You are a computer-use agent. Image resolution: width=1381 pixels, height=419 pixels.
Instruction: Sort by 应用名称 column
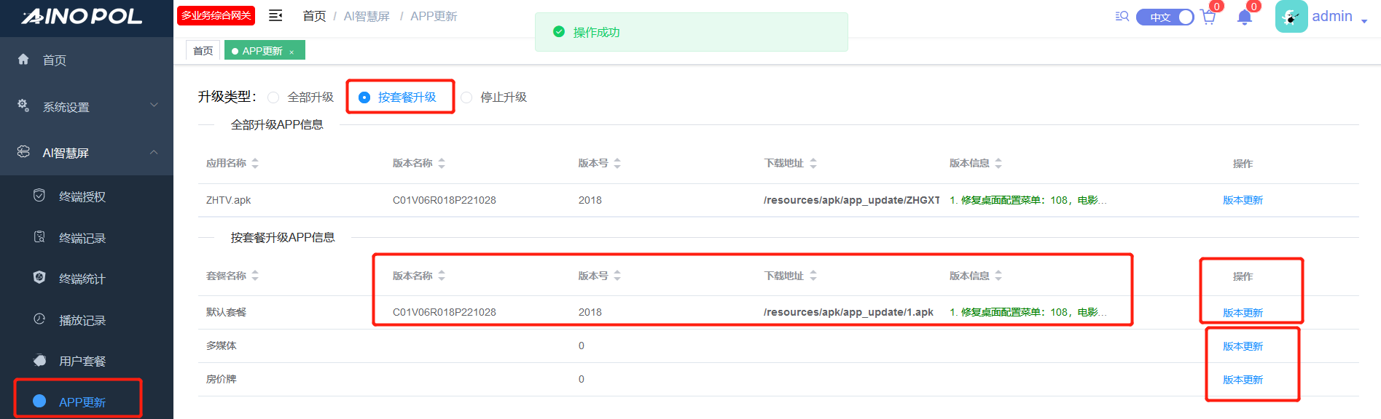point(255,164)
